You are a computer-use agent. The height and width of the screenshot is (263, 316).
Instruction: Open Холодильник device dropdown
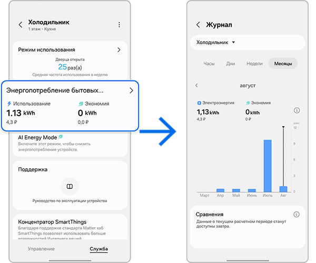pos(216,42)
